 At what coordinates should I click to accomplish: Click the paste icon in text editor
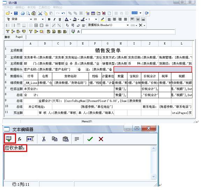coord(66,139)
